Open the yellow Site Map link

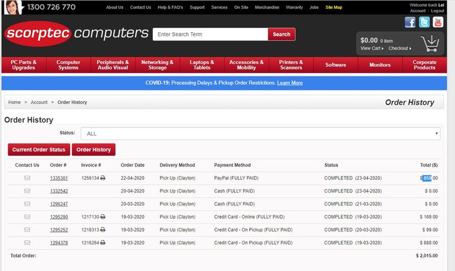coord(334,7)
